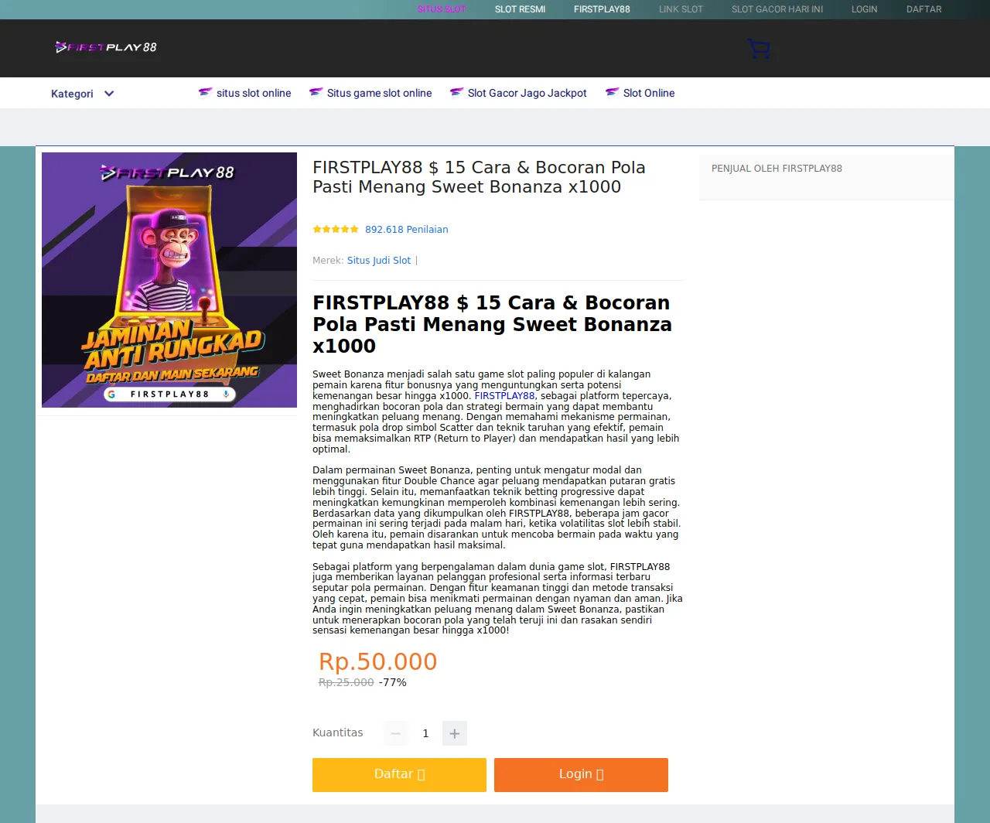
Task: Open FIRSTPLAY88 top menu item
Action: point(602,9)
